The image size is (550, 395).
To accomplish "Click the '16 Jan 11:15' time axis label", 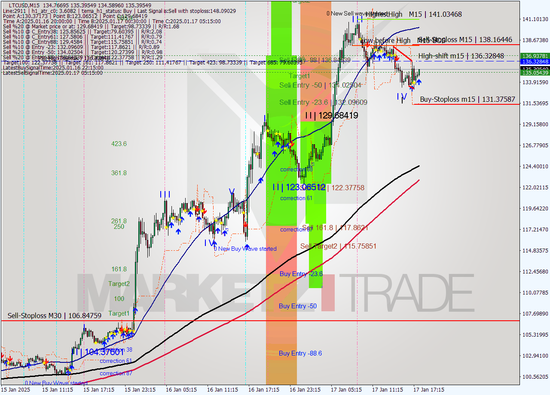I will [x=222, y=390].
